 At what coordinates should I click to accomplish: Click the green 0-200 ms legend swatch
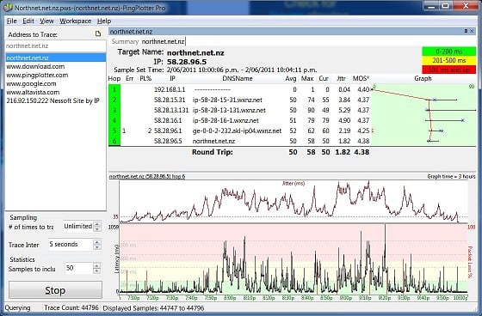pyautogui.click(x=448, y=52)
